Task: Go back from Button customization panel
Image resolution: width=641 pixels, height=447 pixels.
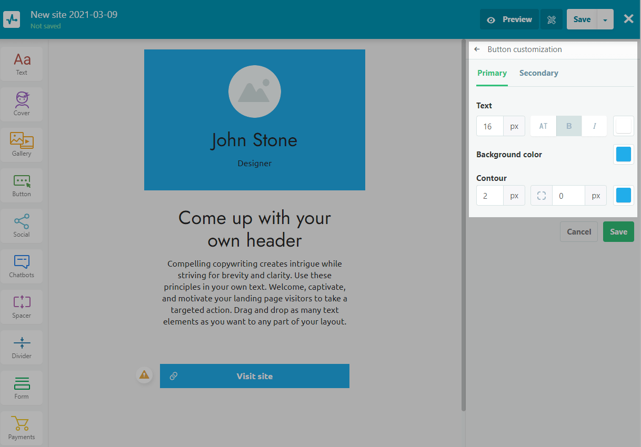Action: coord(477,49)
